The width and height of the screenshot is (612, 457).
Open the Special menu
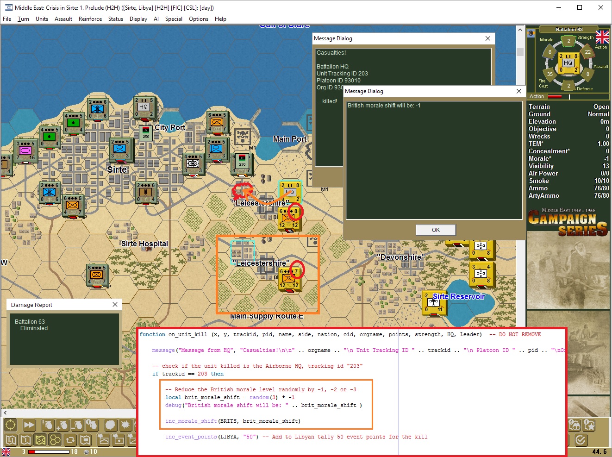coord(174,19)
